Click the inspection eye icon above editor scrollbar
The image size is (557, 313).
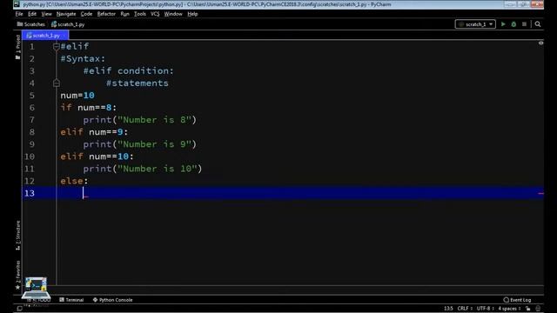click(540, 43)
